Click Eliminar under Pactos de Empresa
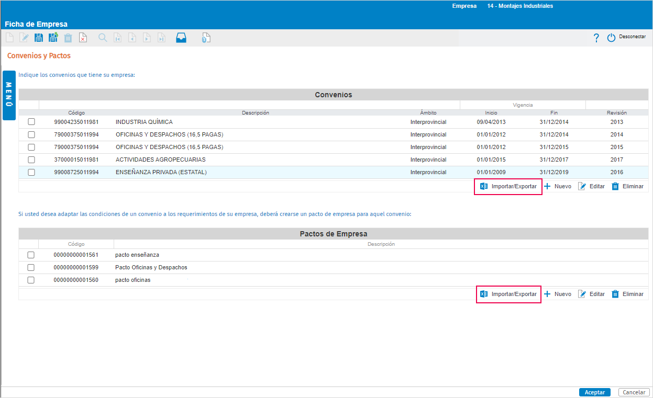 pyautogui.click(x=627, y=294)
